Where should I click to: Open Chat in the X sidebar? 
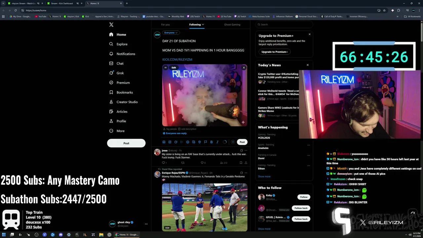click(x=116, y=63)
